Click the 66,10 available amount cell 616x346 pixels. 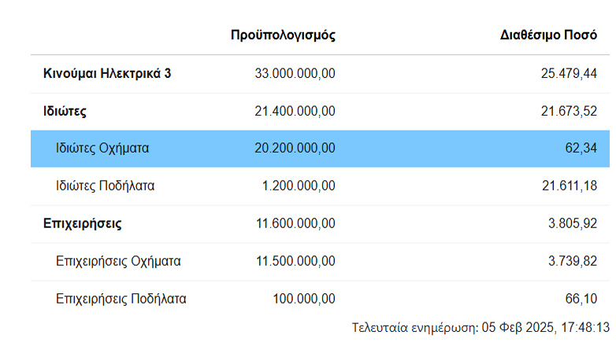pyautogui.click(x=581, y=299)
